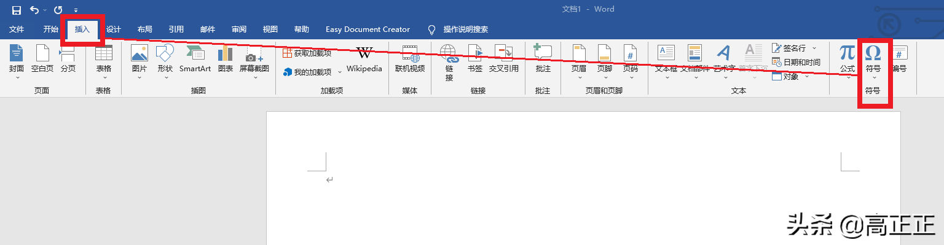Switch to the 审阅 tab

239,29
